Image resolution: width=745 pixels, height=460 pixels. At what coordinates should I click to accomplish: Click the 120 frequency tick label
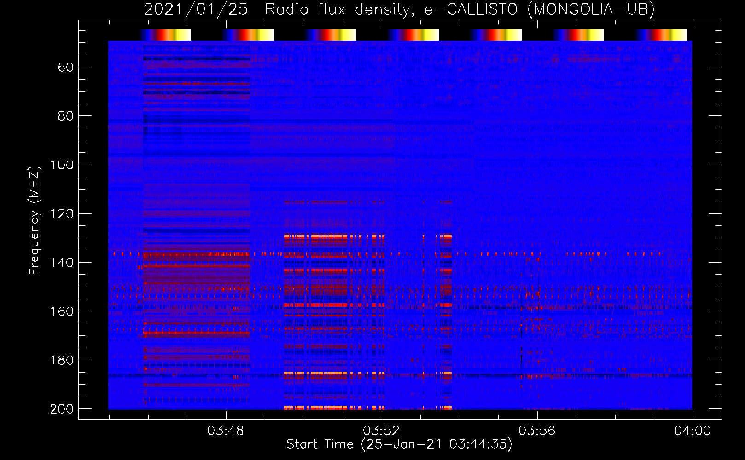pyautogui.click(x=62, y=214)
